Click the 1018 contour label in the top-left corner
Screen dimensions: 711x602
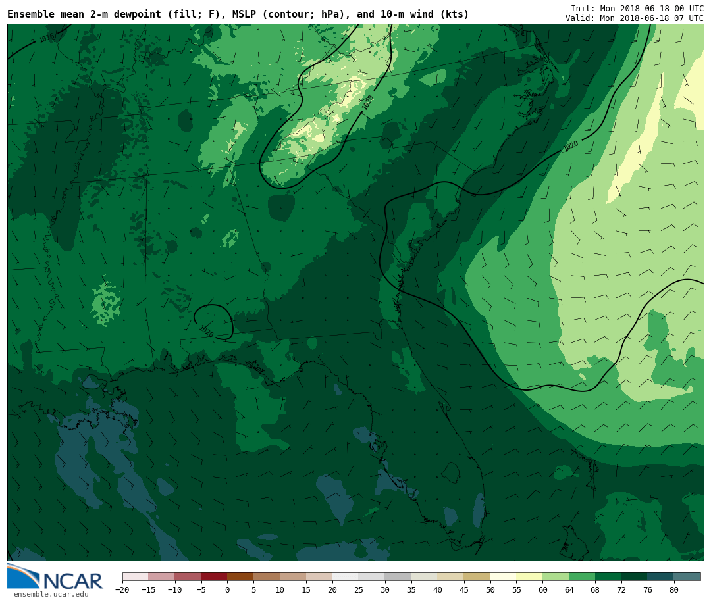pos(46,39)
